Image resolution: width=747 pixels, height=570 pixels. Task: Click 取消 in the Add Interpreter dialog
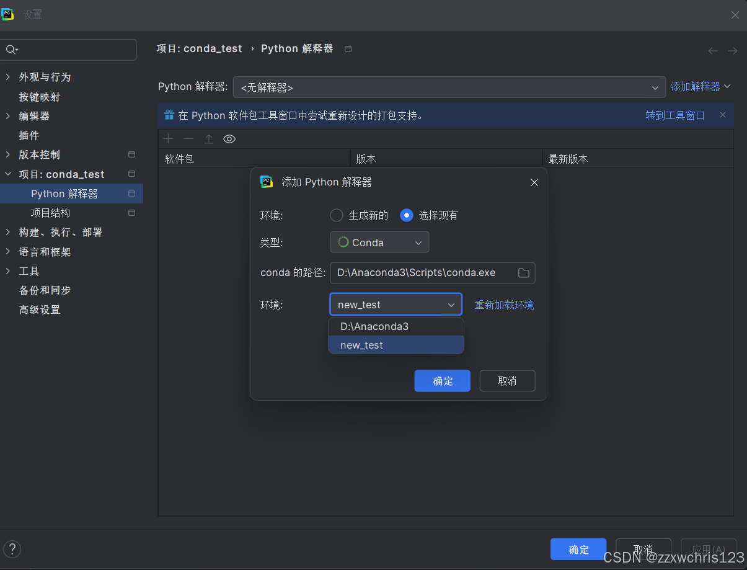click(507, 381)
